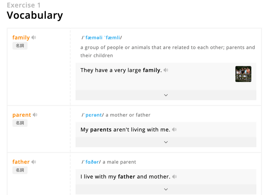Screen dimensions: 270x195
Task: Expand the chevron under the family example sentence
Action: coord(166,95)
